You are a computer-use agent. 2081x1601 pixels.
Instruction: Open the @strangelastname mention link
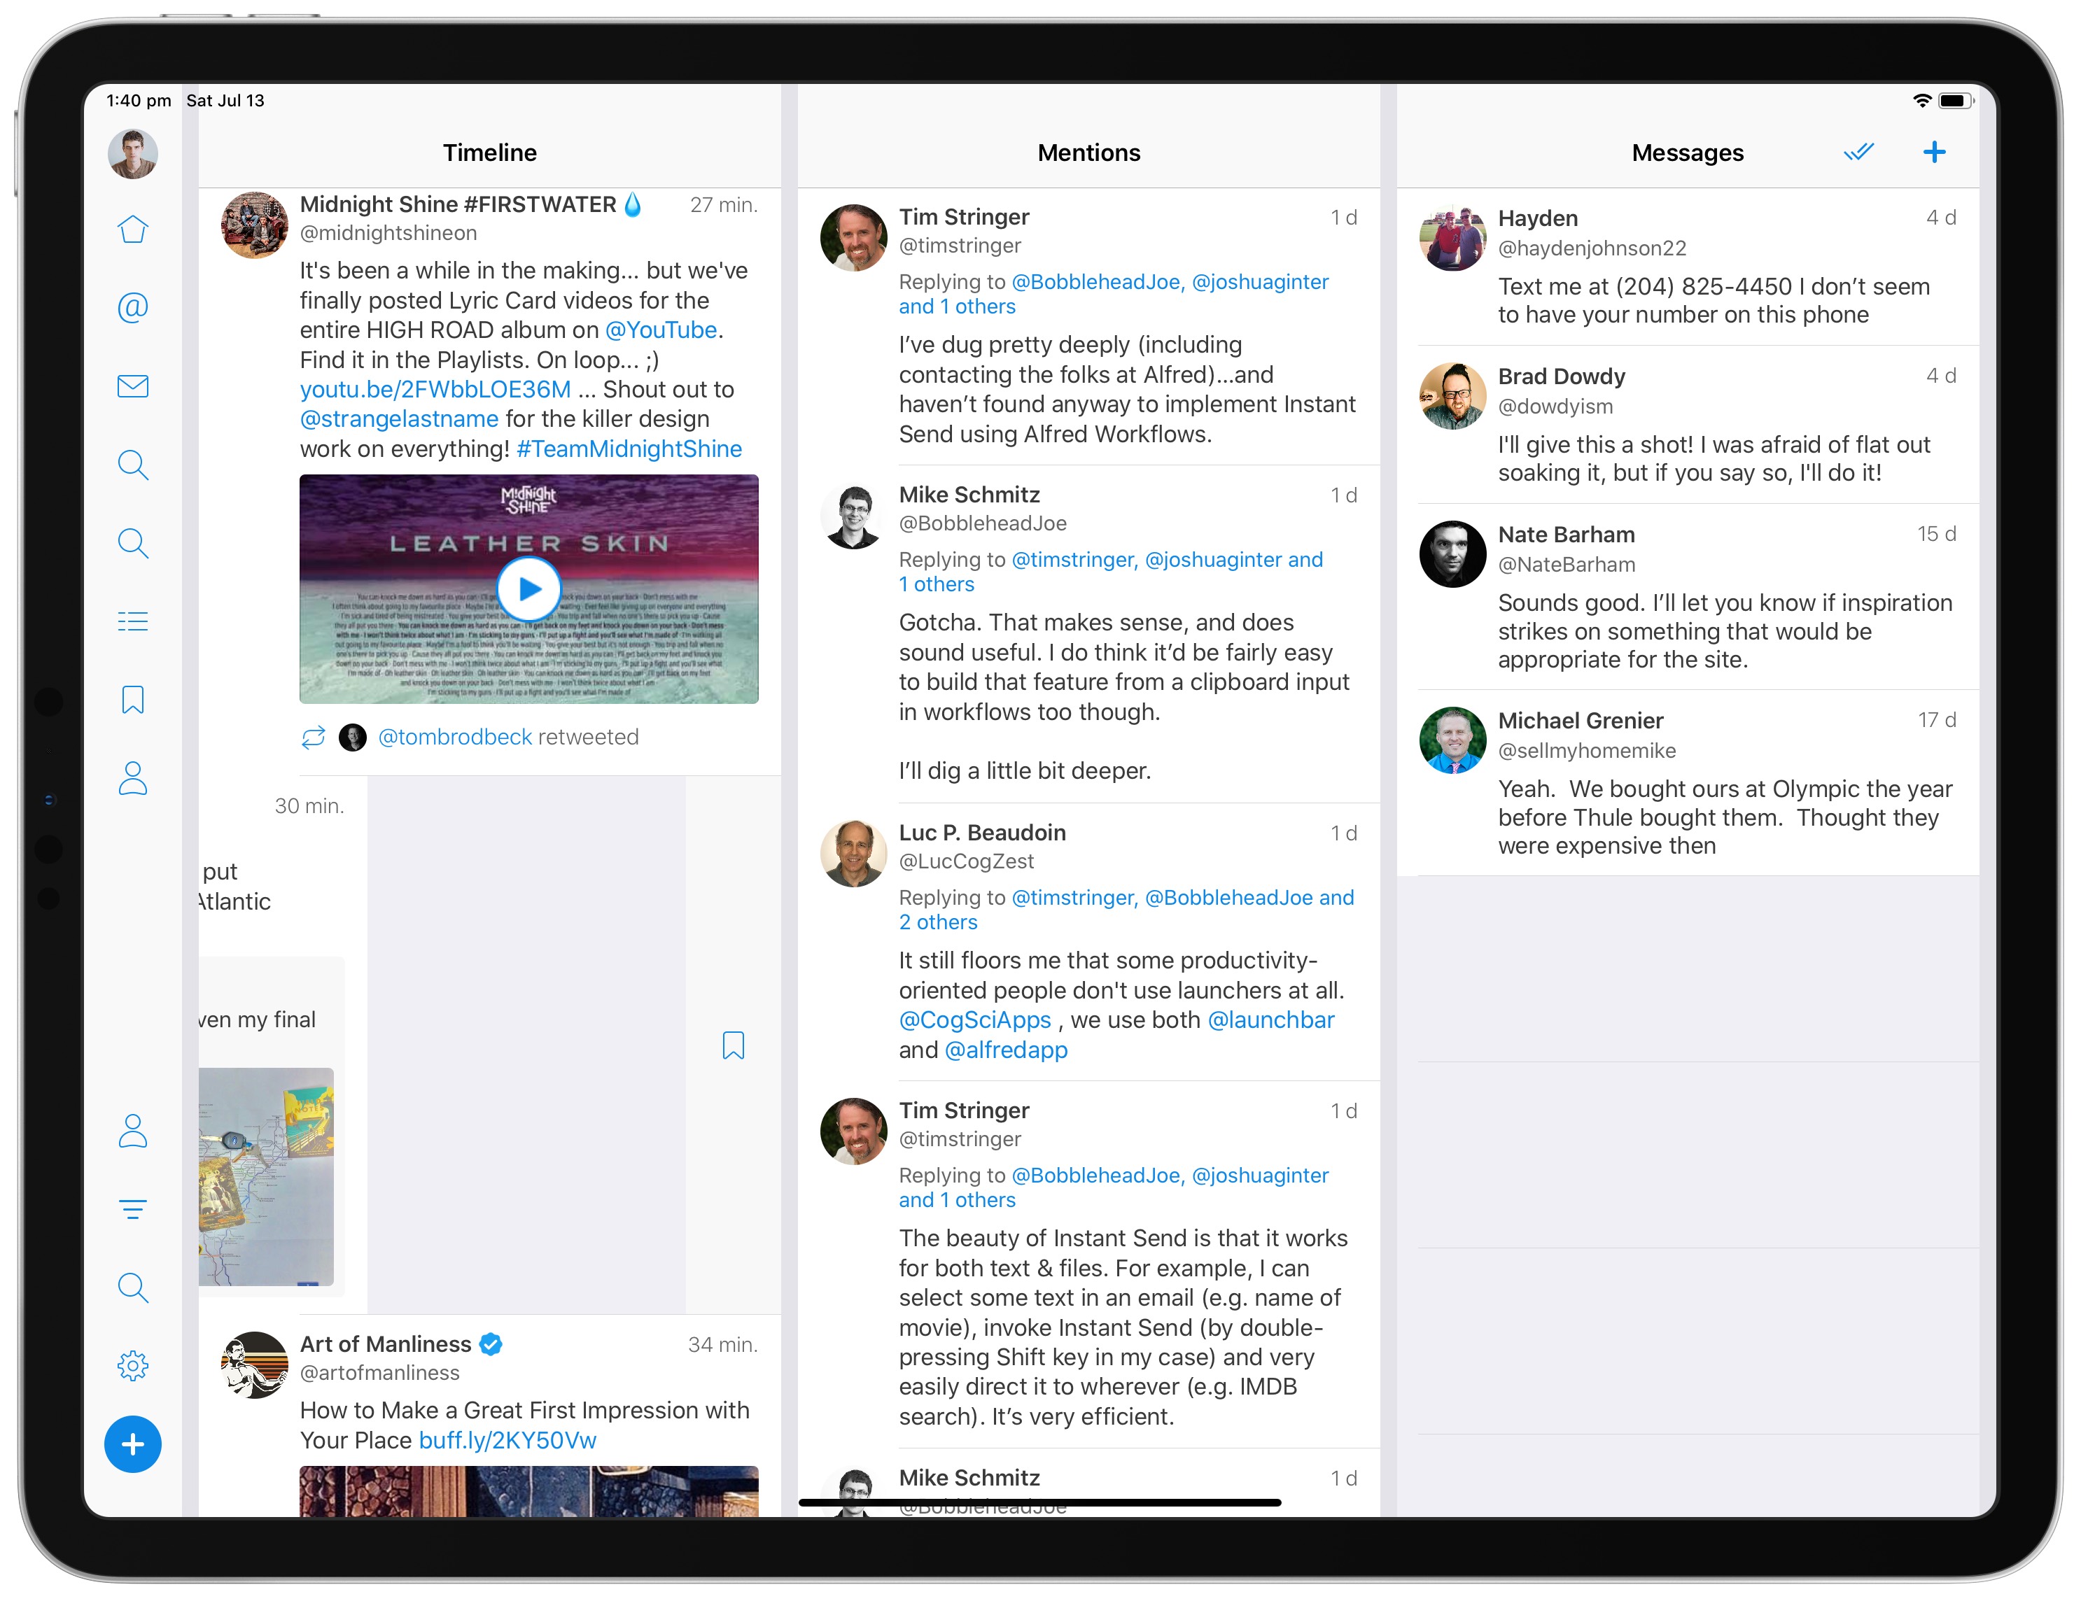point(399,419)
